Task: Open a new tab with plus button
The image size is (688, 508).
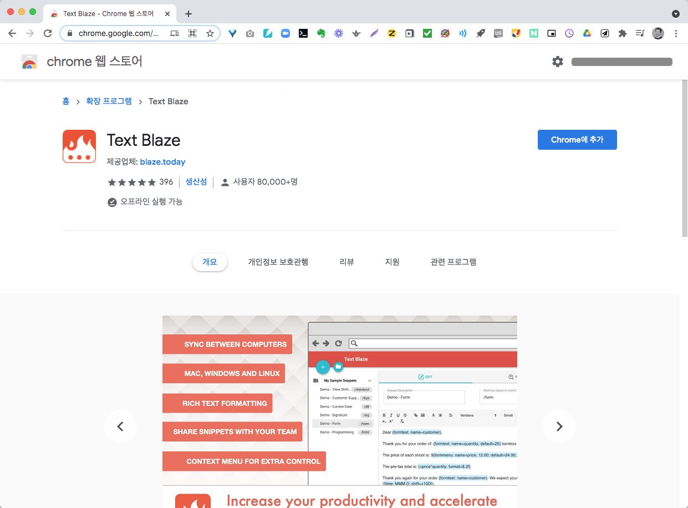Action: (x=188, y=13)
